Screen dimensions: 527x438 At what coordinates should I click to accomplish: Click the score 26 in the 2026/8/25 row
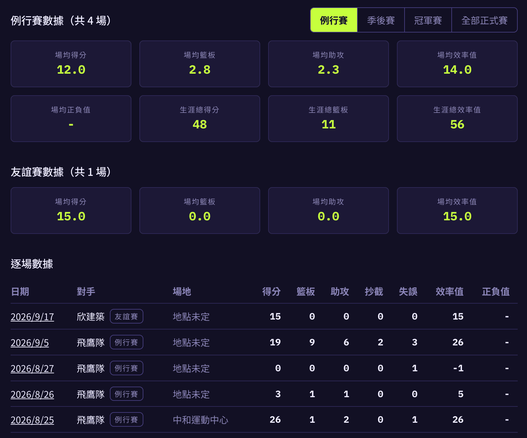pos(275,420)
